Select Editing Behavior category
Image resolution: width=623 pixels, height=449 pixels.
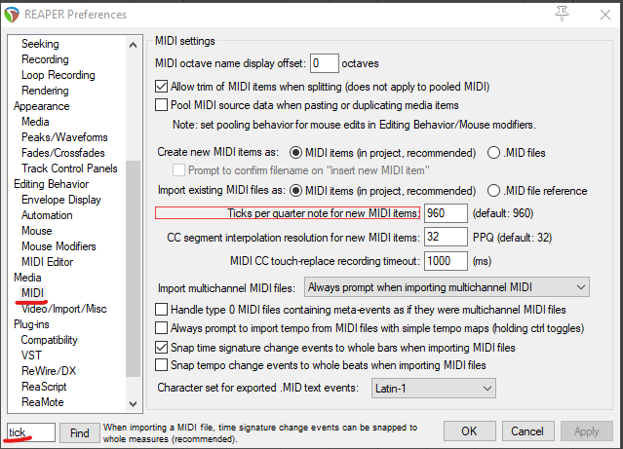click(51, 184)
